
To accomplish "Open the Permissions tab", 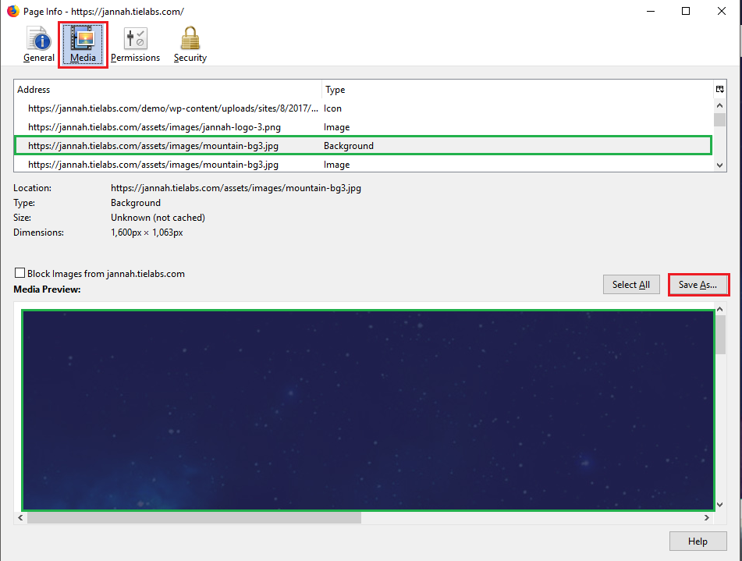I will [x=135, y=44].
